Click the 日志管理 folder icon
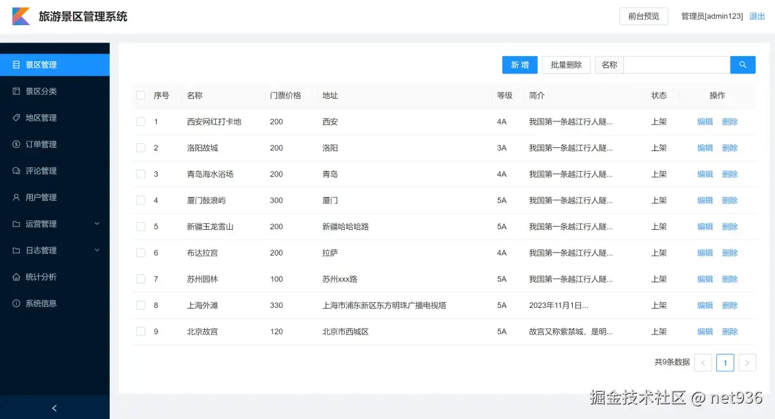Screen dimensions: 775x419 coord(16,250)
